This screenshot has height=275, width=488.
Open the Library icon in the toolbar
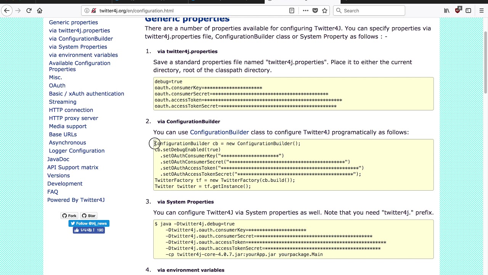click(447, 11)
